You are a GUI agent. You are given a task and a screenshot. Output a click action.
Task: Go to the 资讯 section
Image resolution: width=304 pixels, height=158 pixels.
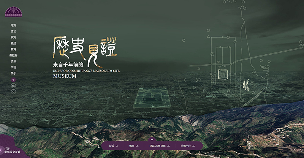[13, 62]
